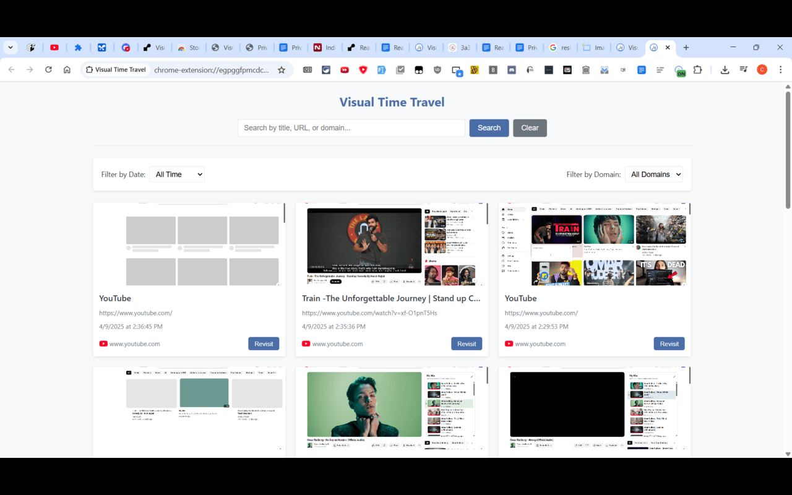Image resolution: width=792 pixels, height=495 pixels.
Task: Switch to the Google 'resi' tab
Action: coord(560,48)
